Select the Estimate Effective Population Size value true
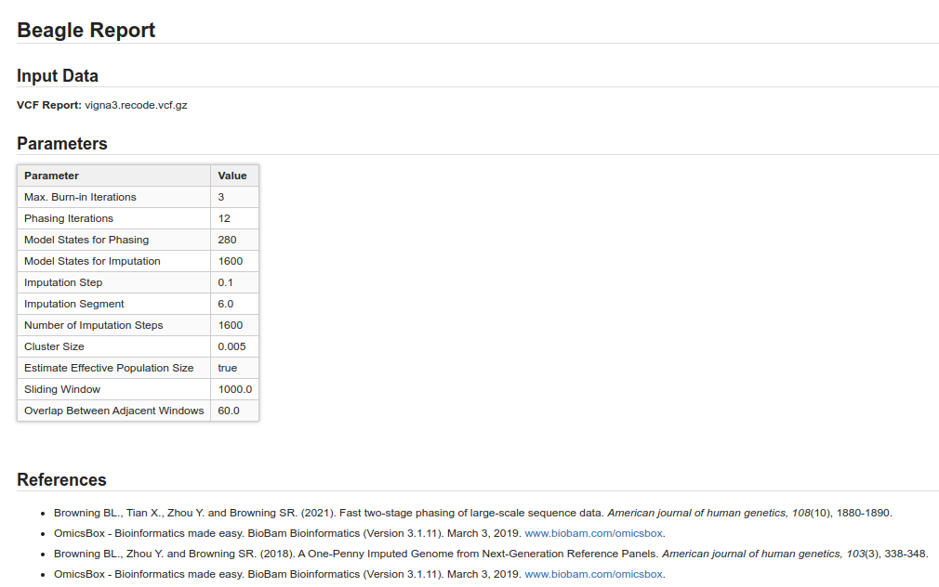Viewport: 939px width, 587px height. (x=228, y=368)
